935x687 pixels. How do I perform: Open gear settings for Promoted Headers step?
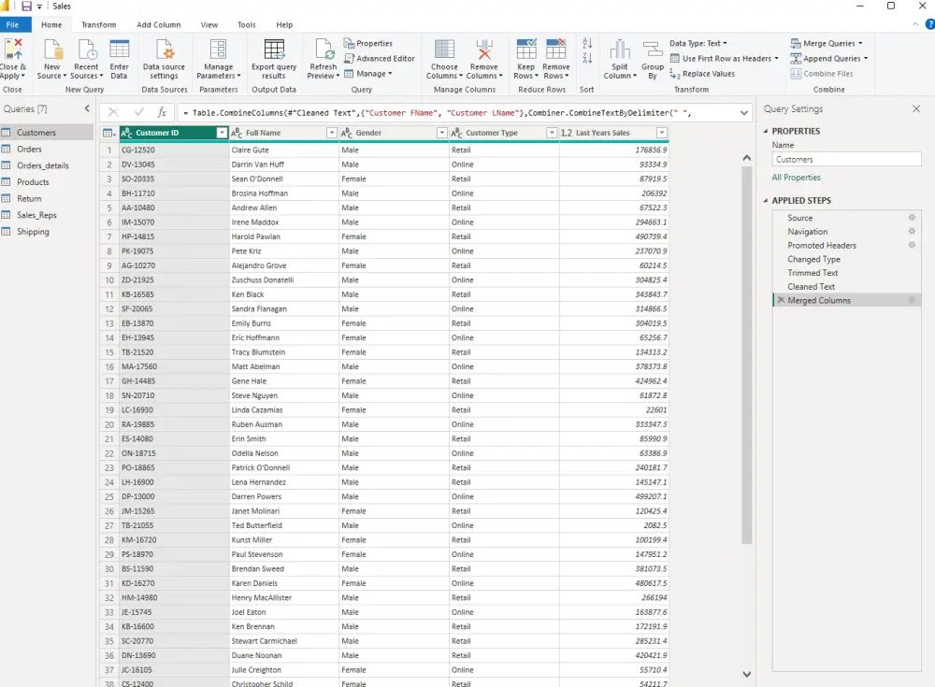coord(912,245)
